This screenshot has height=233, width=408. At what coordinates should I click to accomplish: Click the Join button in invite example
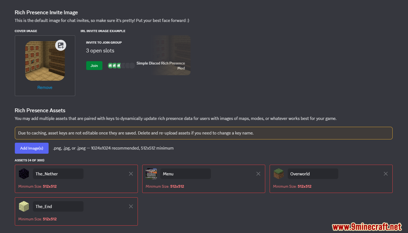[x=94, y=66]
